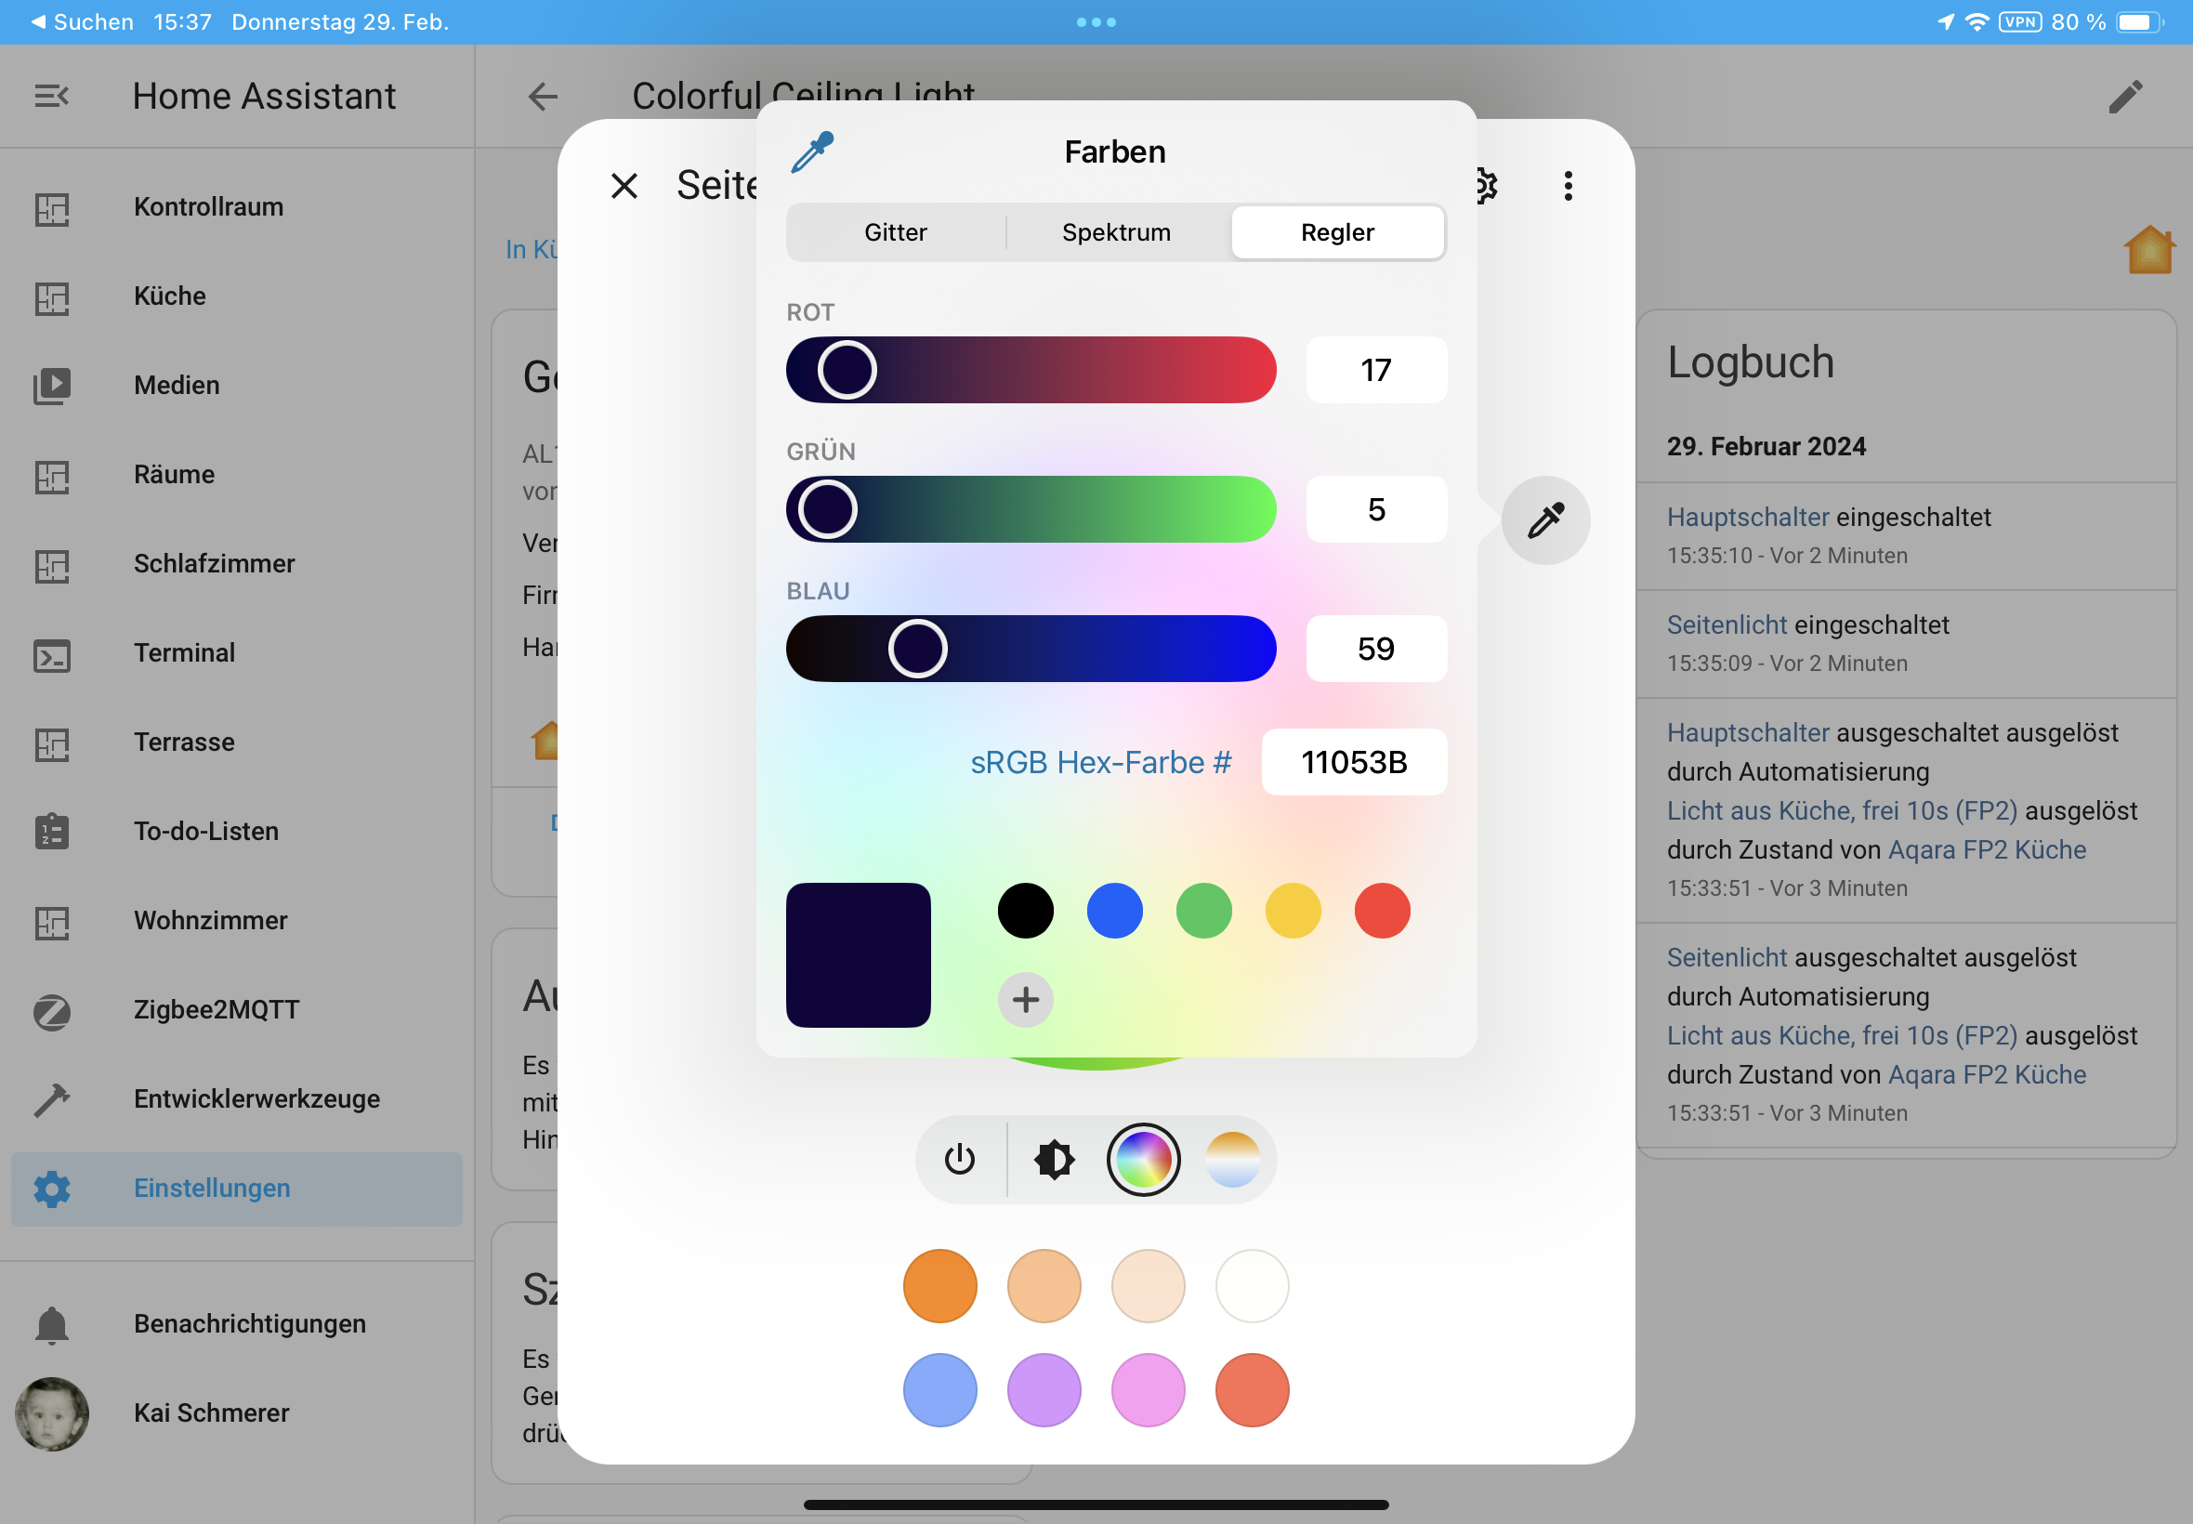Viewport: 2193px width, 1524px height.
Task: Click the round eyedropper button beside popup
Action: [x=1543, y=520]
